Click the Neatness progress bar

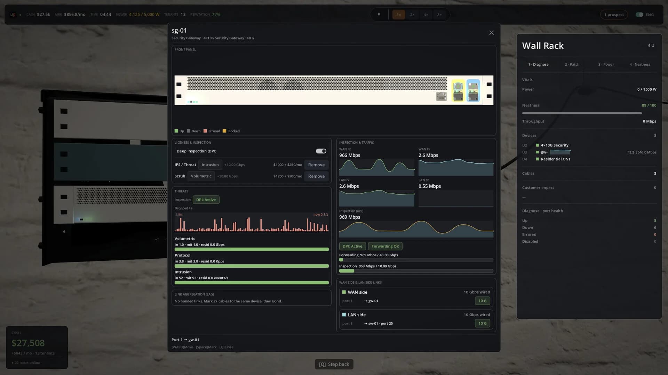coord(589,113)
